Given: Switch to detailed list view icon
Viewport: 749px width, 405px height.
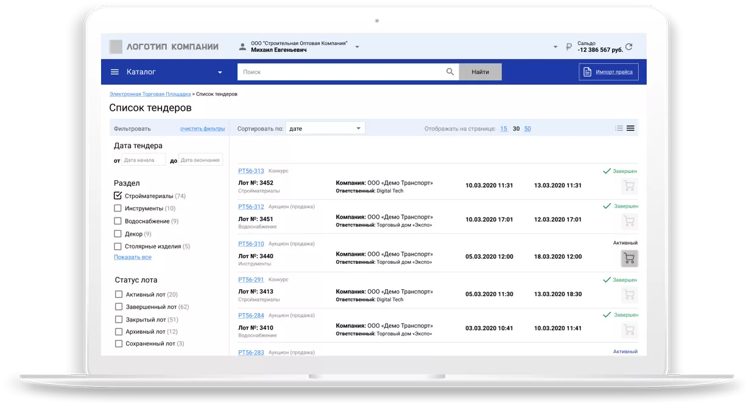Looking at the screenshot, I should pos(630,129).
